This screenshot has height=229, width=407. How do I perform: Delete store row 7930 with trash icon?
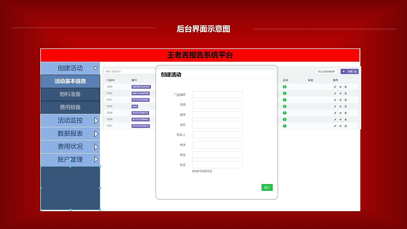346,106
